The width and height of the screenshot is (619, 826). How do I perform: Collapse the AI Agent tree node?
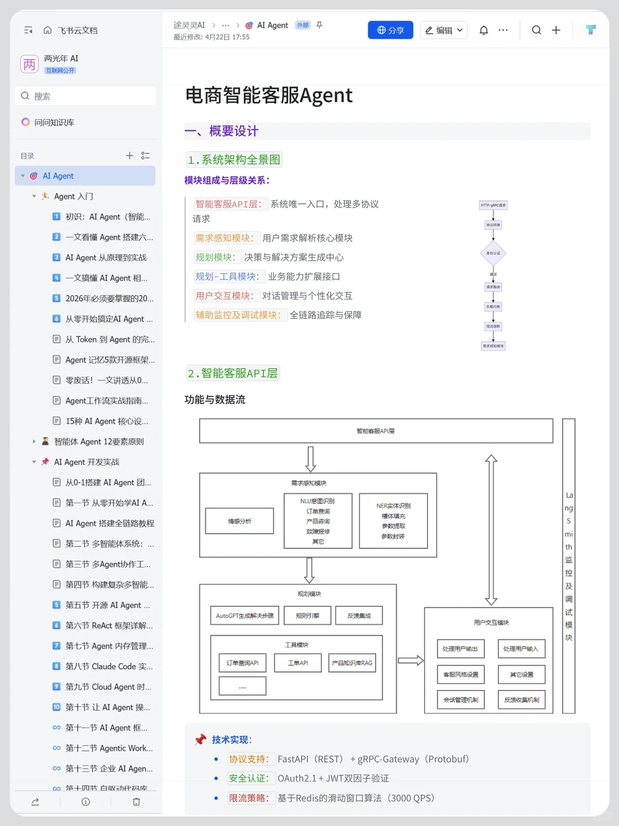[23, 176]
